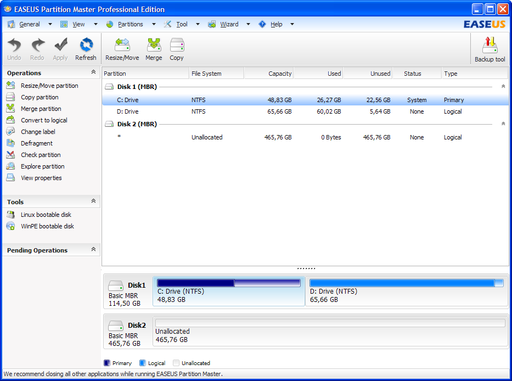Viewport: 512px width, 381px height.
Task: Open the Partitions menu dropdown arrow
Action: [x=154, y=24]
